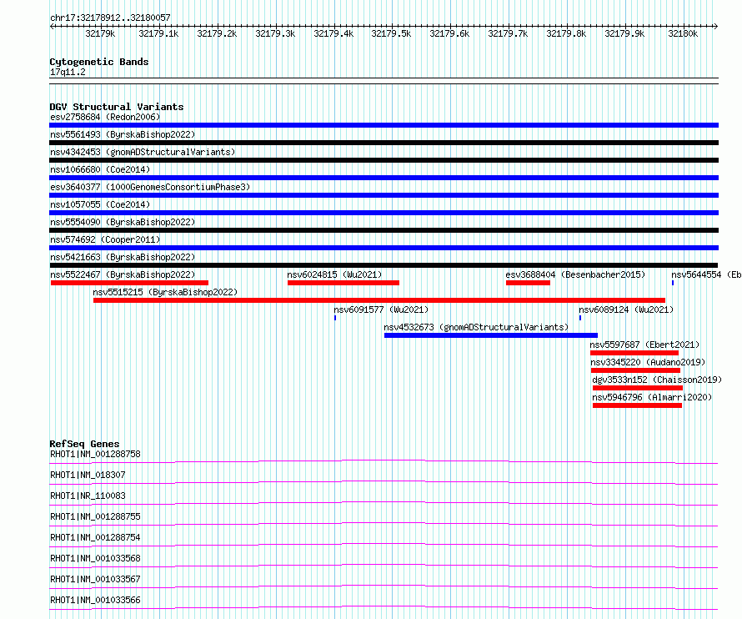Select nsv1057055 (Coe2014) variant label

click(x=100, y=204)
